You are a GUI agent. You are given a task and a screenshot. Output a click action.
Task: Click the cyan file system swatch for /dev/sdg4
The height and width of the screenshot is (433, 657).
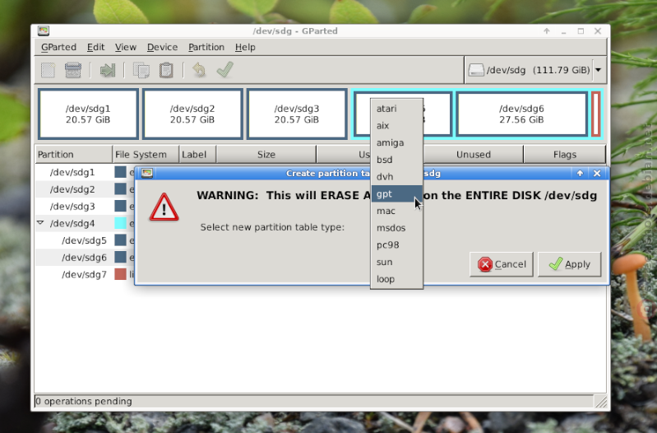tap(121, 223)
